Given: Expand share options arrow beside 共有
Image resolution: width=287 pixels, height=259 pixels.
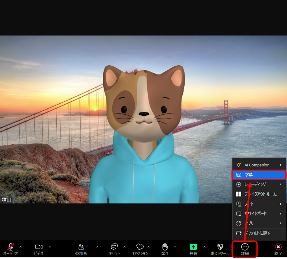Looking at the screenshot, I should click(x=204, y=247).
